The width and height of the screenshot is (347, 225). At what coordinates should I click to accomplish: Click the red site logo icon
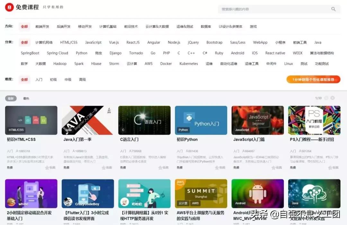pos(9,7)
